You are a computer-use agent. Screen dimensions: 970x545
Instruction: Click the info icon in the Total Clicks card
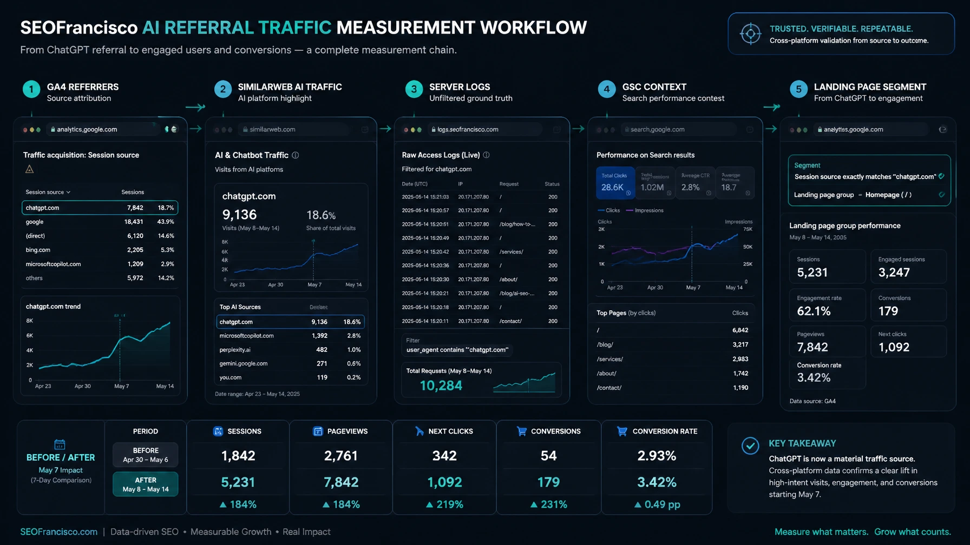[x=628, y=193]
